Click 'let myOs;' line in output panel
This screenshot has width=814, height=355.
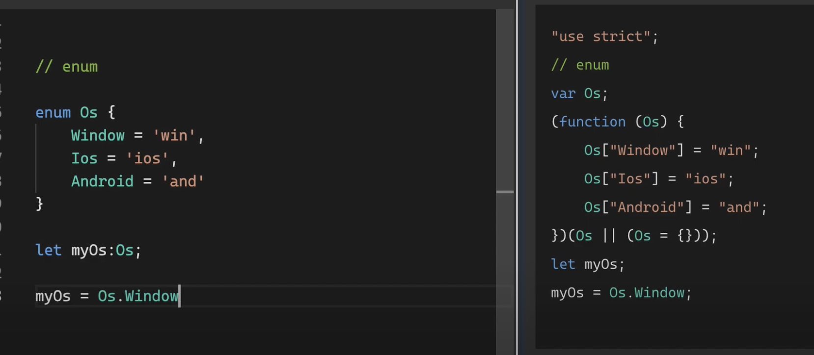588,265
